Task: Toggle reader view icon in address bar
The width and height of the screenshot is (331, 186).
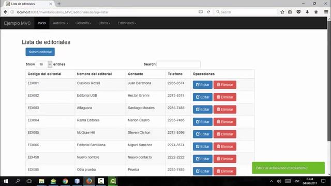Action: click(201, 12)
